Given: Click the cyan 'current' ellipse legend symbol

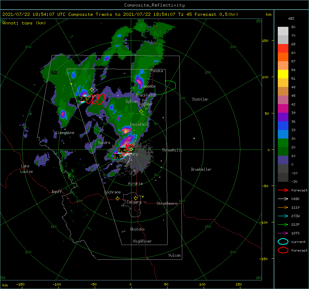Looking at the screenshot, I should coord(283,242).
